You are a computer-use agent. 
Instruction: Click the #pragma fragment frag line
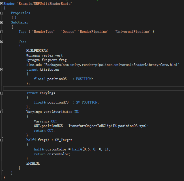coord(46,60)
